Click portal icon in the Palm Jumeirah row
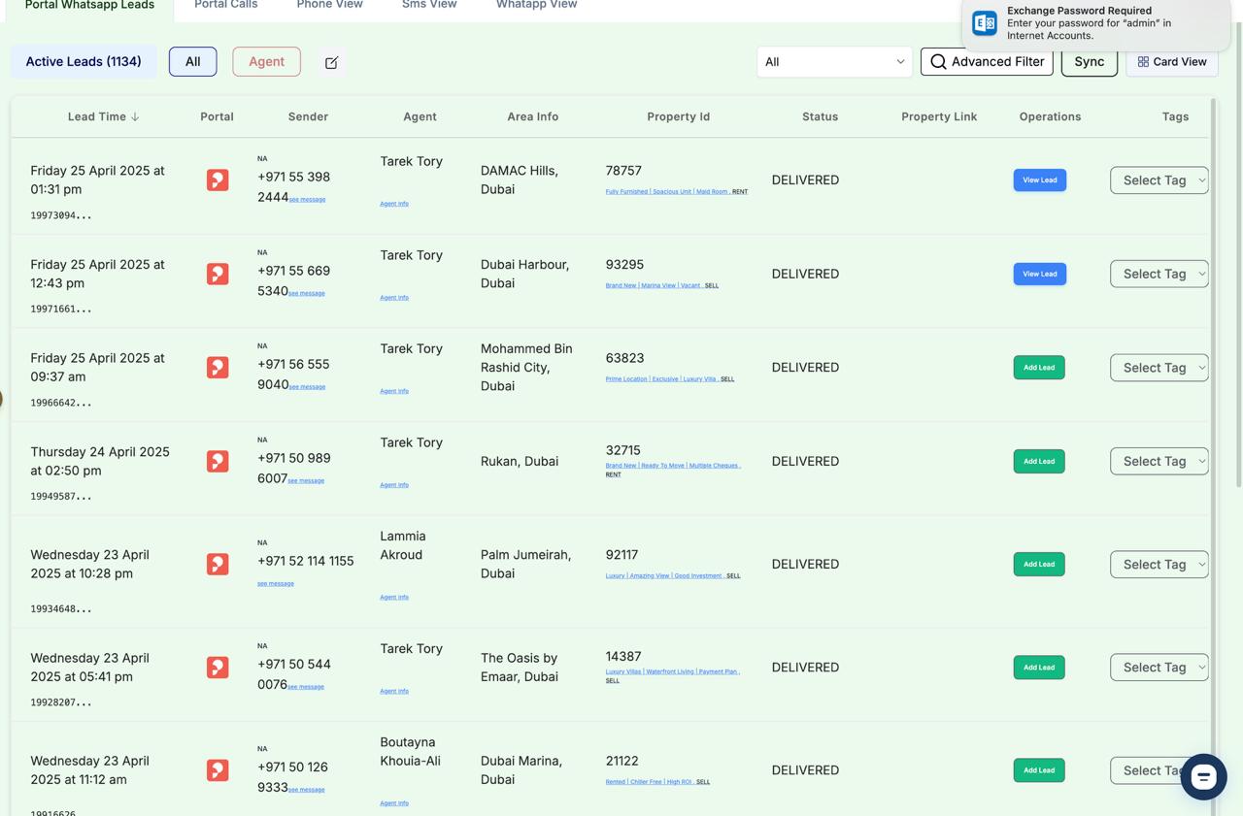 218,565
